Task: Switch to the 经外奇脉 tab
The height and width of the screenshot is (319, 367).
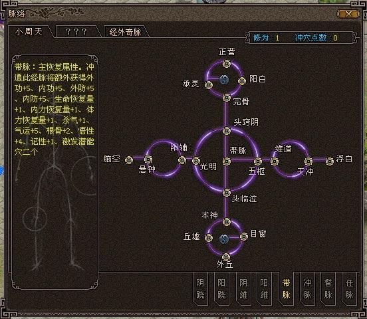Action: 126,32
